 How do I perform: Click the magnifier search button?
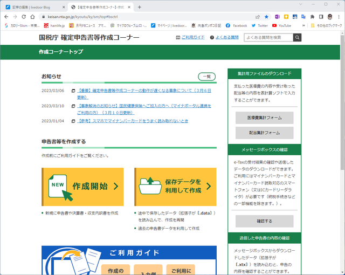click(x=297, y=37)
